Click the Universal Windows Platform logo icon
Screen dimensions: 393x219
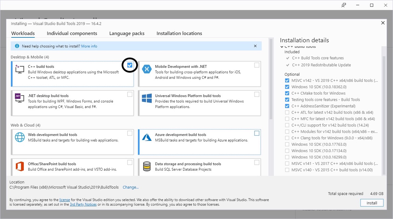[146, 98]
